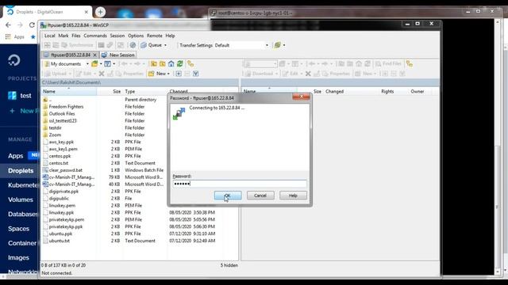This screenshot has height=285, width=508.
Task: Open the Files menu
Action: (76, 36)
